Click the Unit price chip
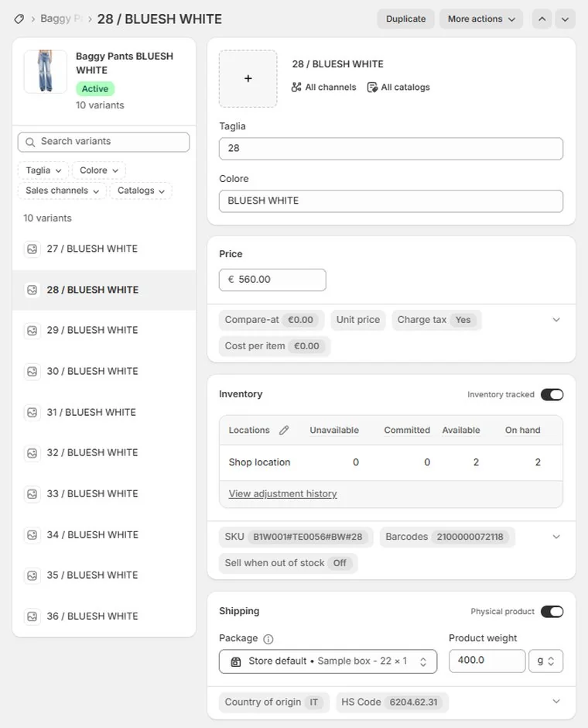Image resolution: width=588 pixels, height=728 pixels. pyautogui.click(x=358, y=320)
